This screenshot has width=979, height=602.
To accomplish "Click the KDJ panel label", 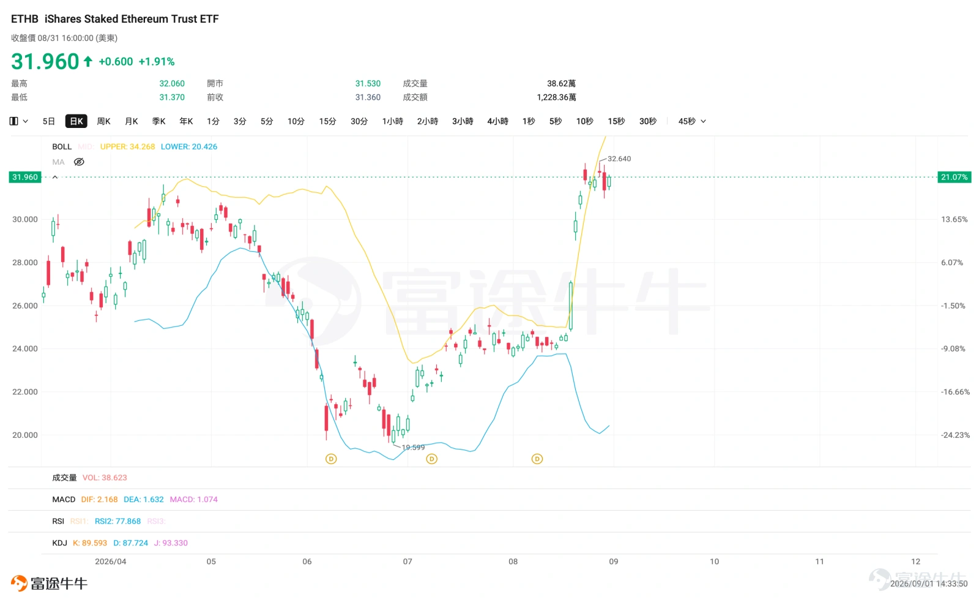I will (x=59, y=543).
